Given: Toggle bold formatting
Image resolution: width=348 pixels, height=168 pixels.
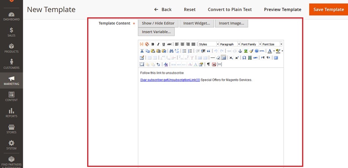Looking at the screenshot, I should coord(153,44).
